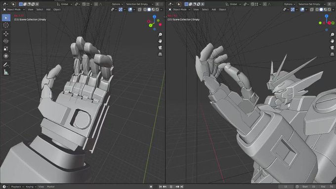The width and height of the screenshot is (336, 189).
Task: Jump to last frame in timeline
Action: click(x=182, y=187)
